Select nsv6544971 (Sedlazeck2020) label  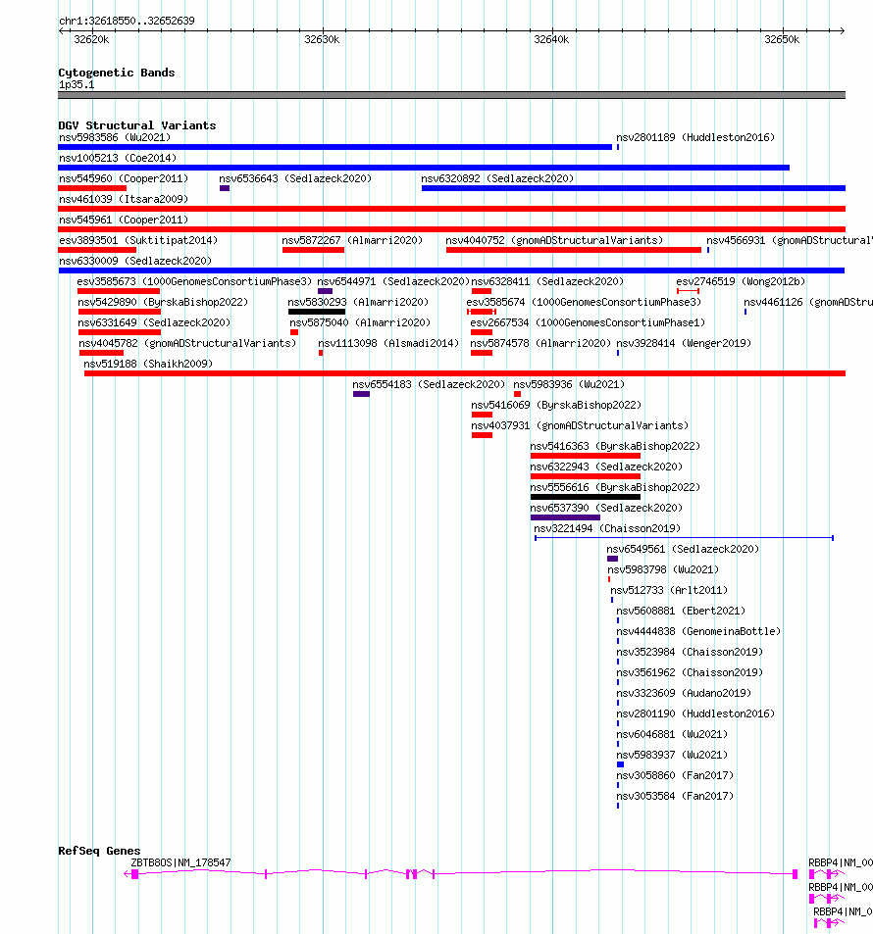pyautogui.click(x=393, y=281)
